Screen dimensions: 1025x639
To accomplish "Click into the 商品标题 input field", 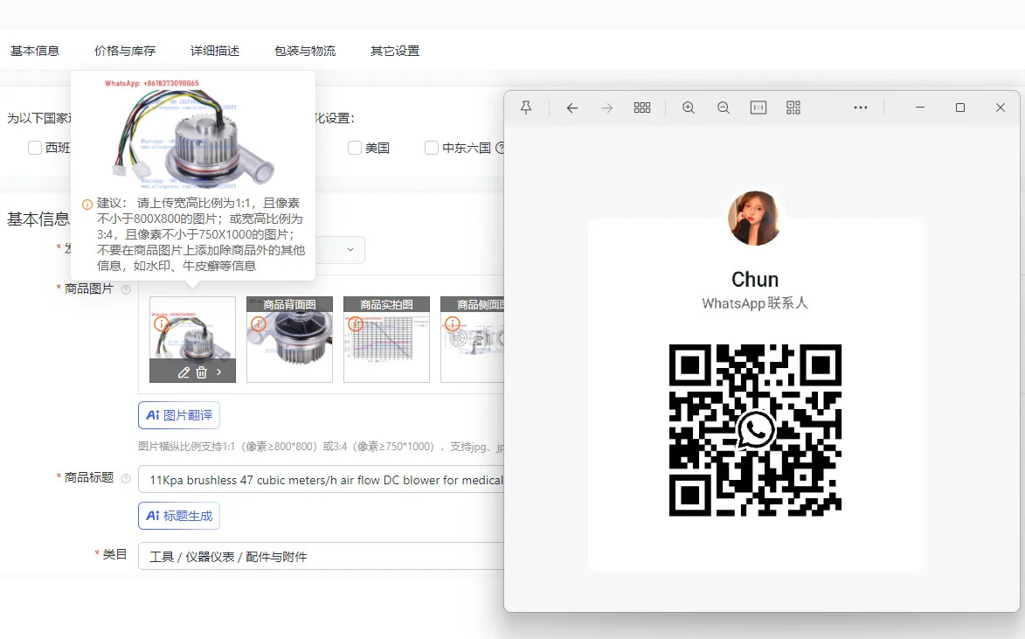I will [321, 480].
